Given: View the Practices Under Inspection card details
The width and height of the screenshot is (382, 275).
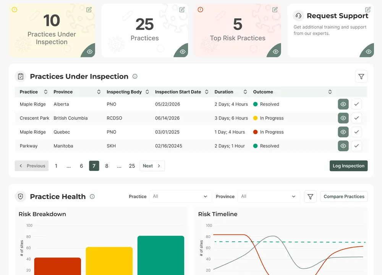Looking at the screenshot, I should 89,52.
